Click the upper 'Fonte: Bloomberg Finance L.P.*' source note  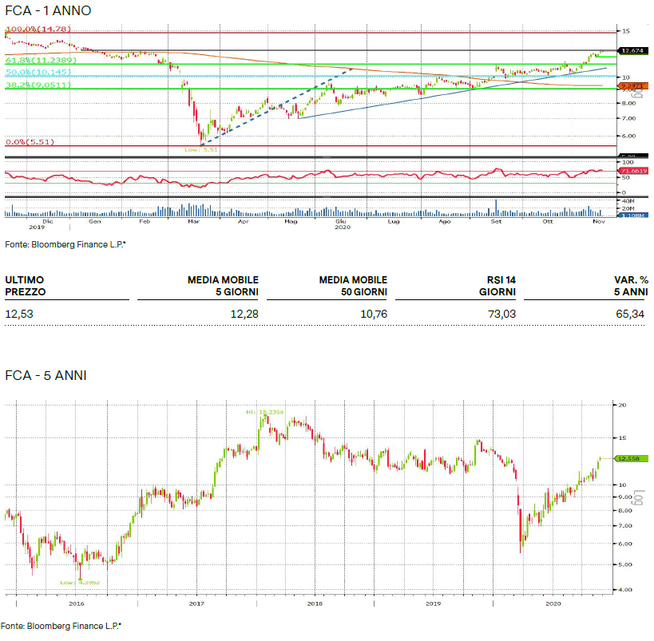pos(65,244)
